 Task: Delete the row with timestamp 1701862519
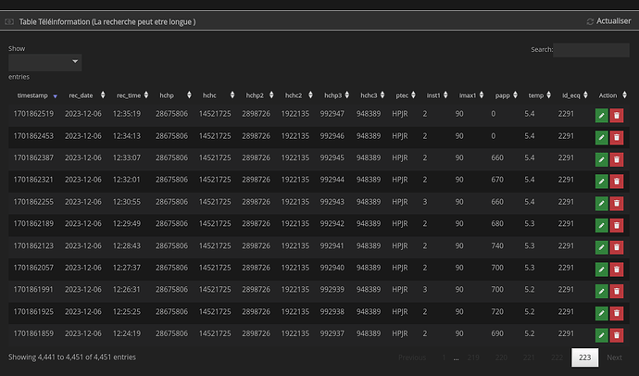617,116
